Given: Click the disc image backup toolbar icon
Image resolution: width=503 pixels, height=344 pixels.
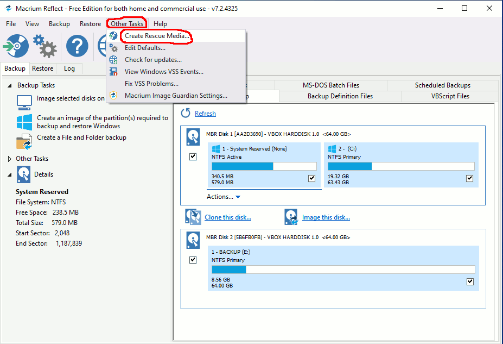Looking at the screenshot, I should 16,46.
